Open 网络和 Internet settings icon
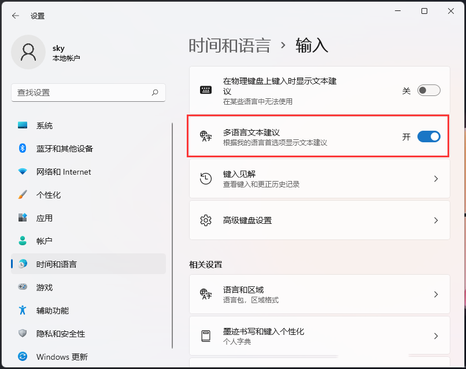Viewport: 466px width, 369px height. point(23,171)
